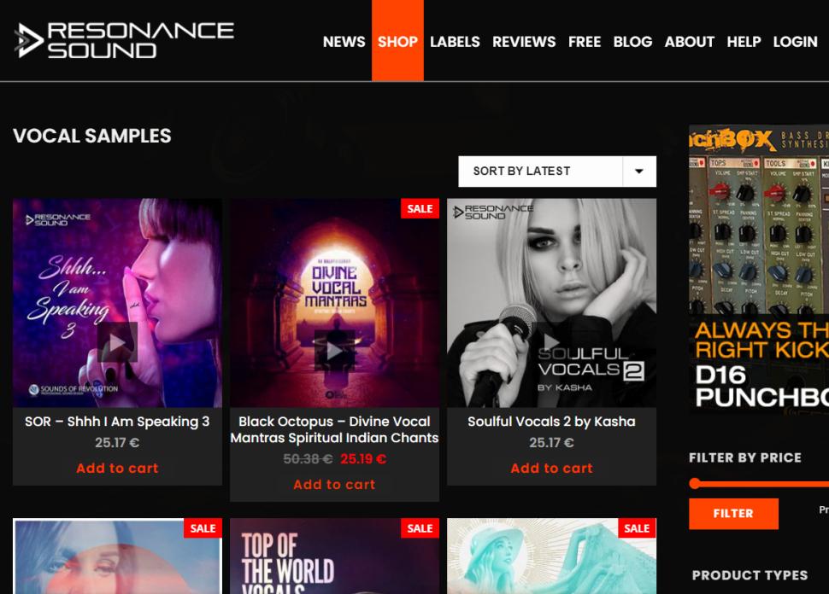Go to the Login page
The image size is (829, 594).
[x=795, y=42]
